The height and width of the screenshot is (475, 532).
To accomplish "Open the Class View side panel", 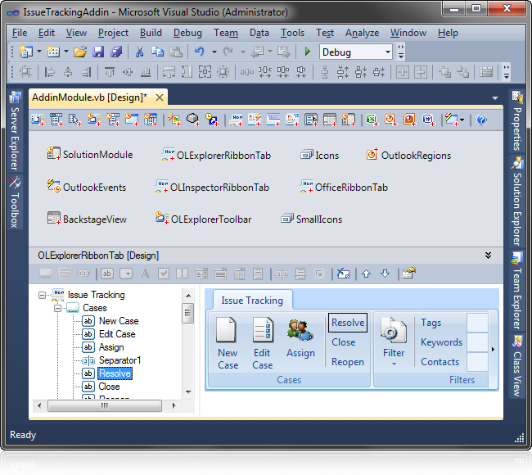I will (x=516, y=366).
